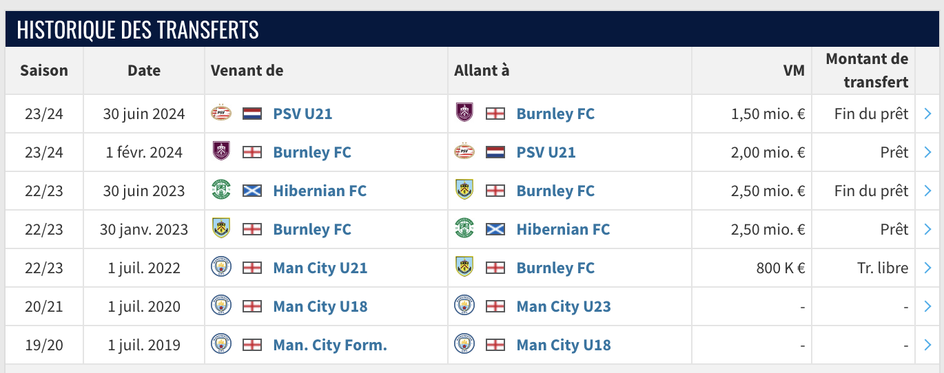
Task: Follow the Man City U18 destination link
Action: tap(564, 345)
